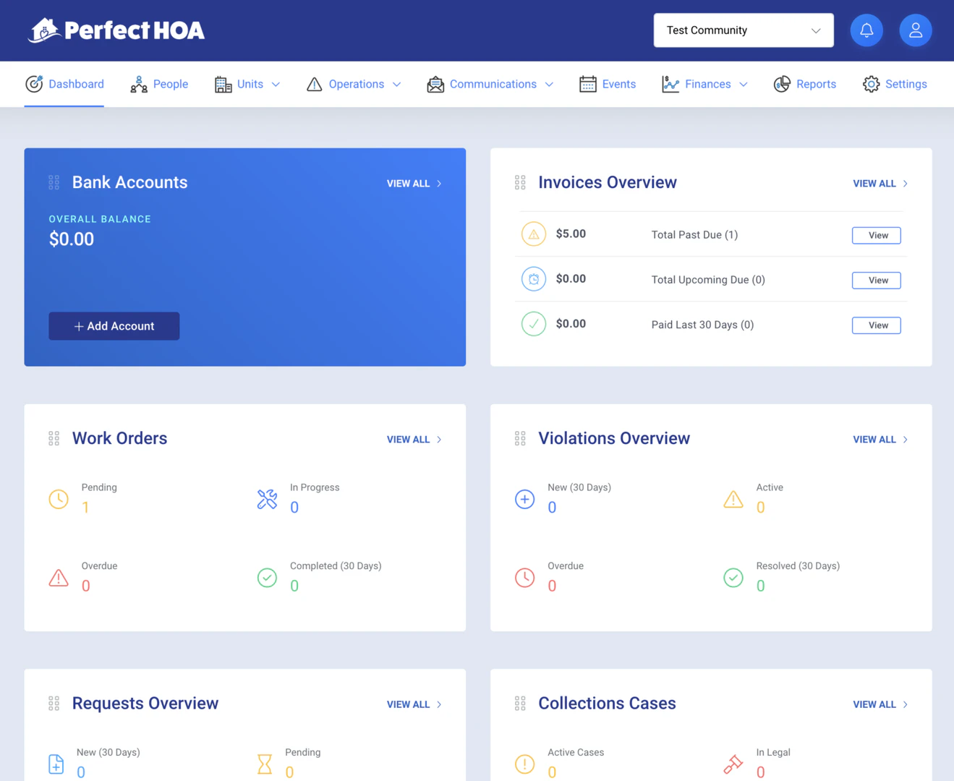This screenshot has width=954, height=781.
Task: Expand the Units menu
Action: pyautogui.click(x=247, y=85)
